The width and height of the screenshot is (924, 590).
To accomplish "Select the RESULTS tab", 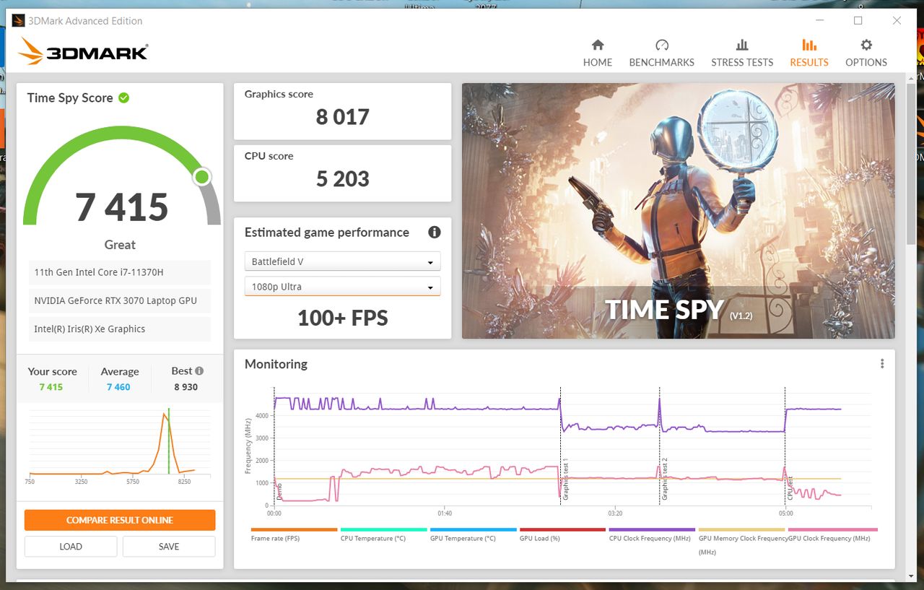I will pos(809,53).
